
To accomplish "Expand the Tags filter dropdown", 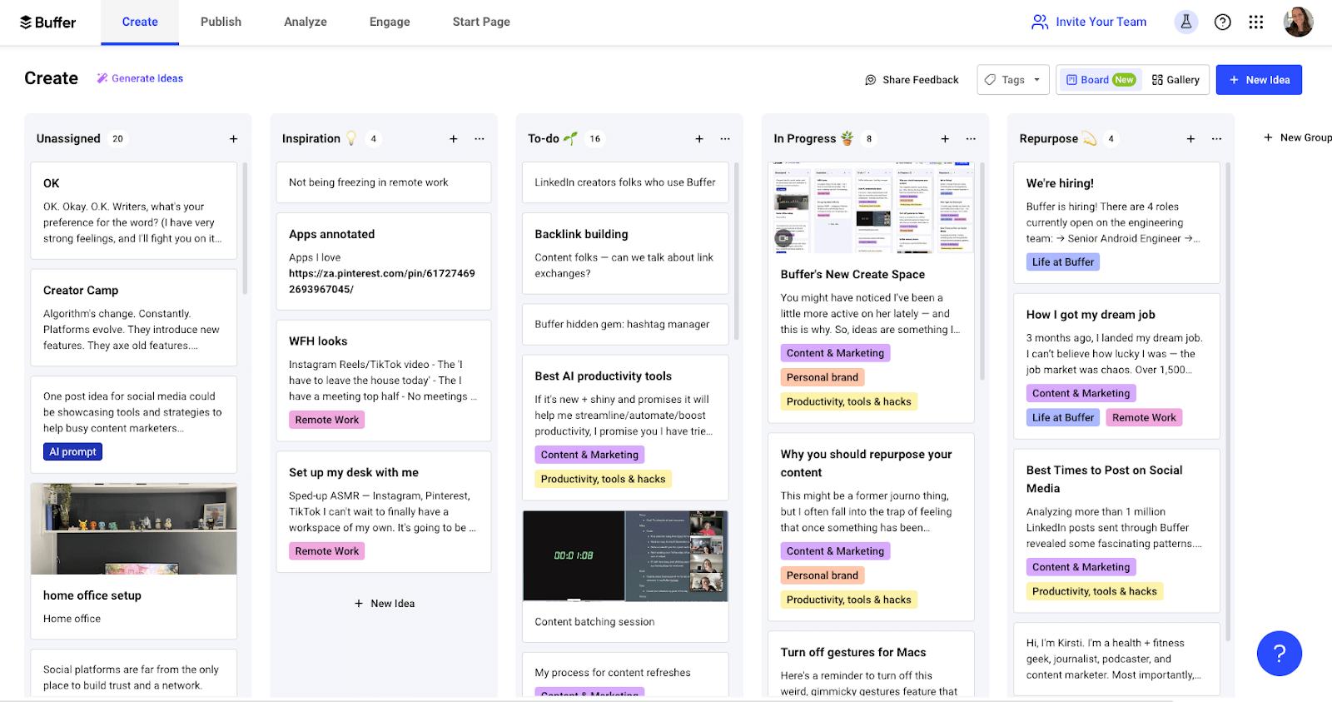I will pyautogui.click(x=1012, y=80).
